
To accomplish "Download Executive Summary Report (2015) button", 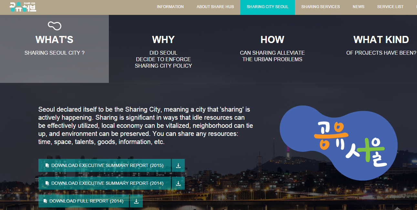I will coord(104,165).
